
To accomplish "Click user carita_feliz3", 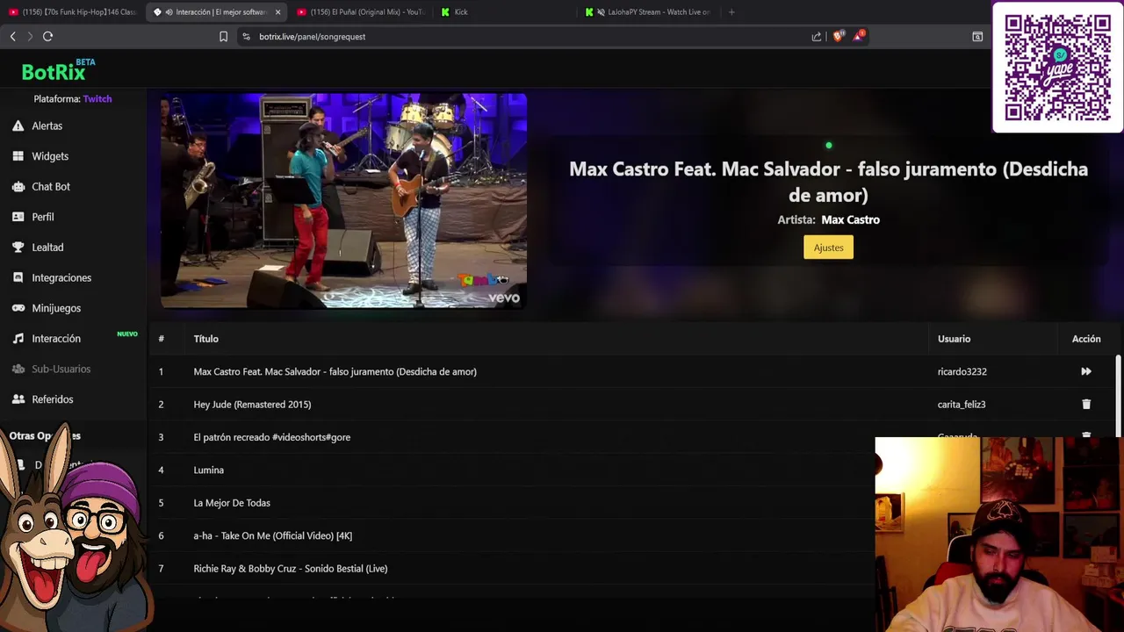I will coord(962,405).
